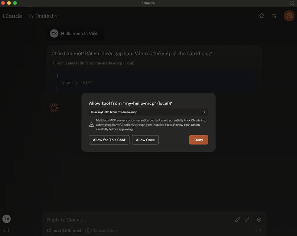Click the Claude logo text
The image size is (297, 236).
[12, 16]
